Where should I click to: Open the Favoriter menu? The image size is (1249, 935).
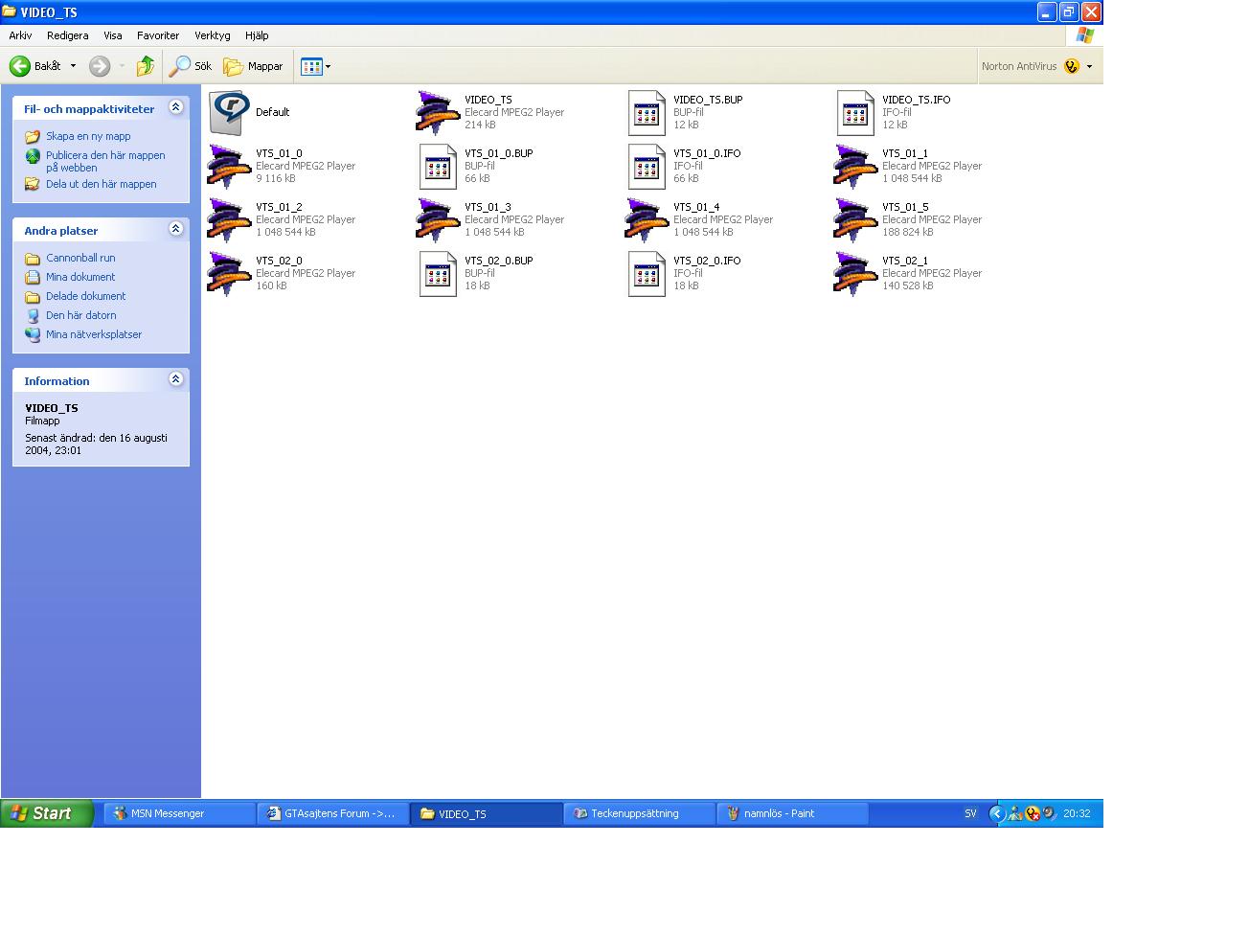158,35
